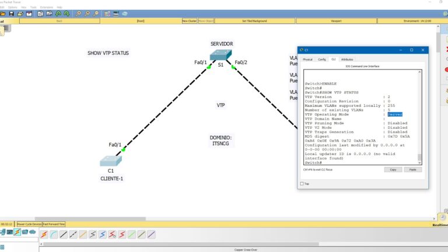Click the Power Cycle Devices button
This screenshot has height=252, width=448.
[x=29, y=223]
